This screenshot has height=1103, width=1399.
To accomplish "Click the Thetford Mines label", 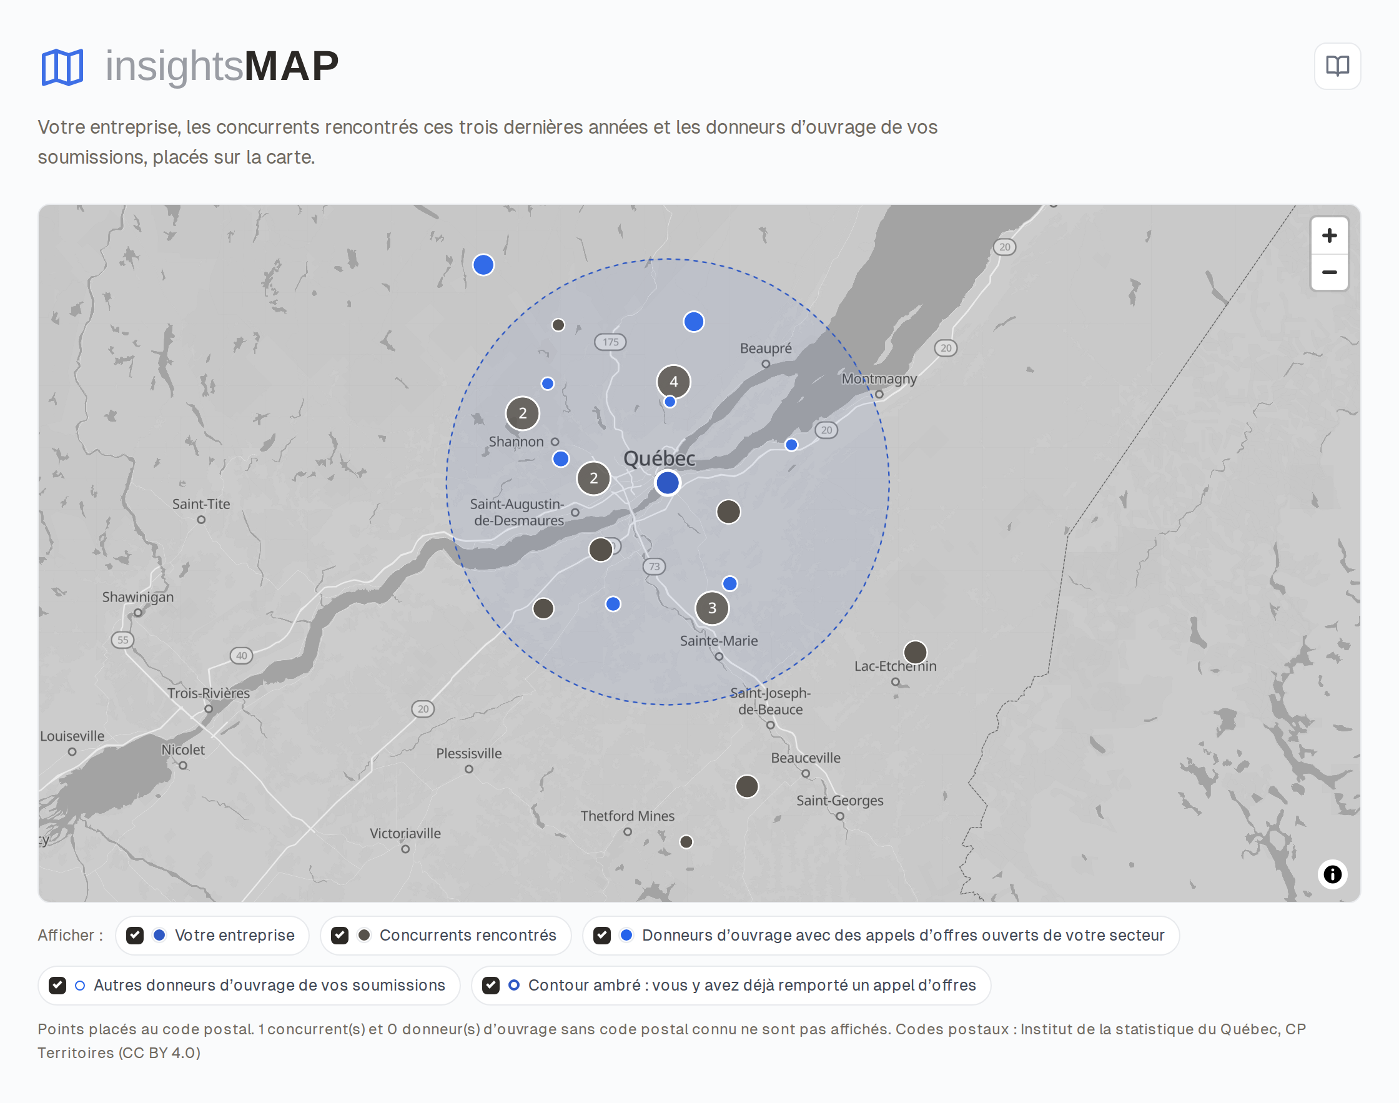I will point(627,816).
